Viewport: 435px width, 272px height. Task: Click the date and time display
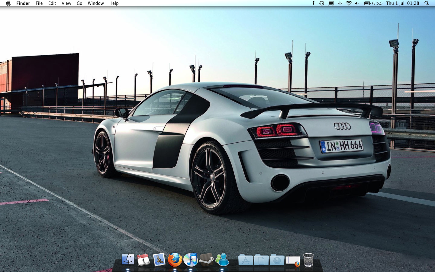pos(402,3)
